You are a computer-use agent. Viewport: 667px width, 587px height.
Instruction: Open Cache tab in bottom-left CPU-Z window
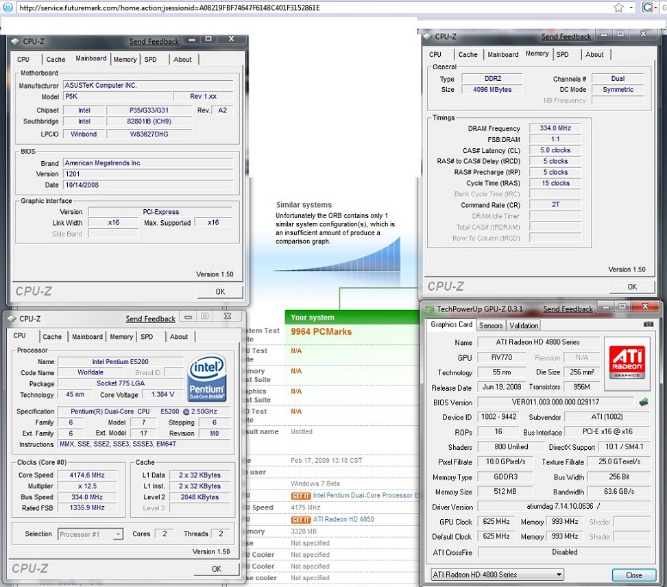click(x=52, y=337)
